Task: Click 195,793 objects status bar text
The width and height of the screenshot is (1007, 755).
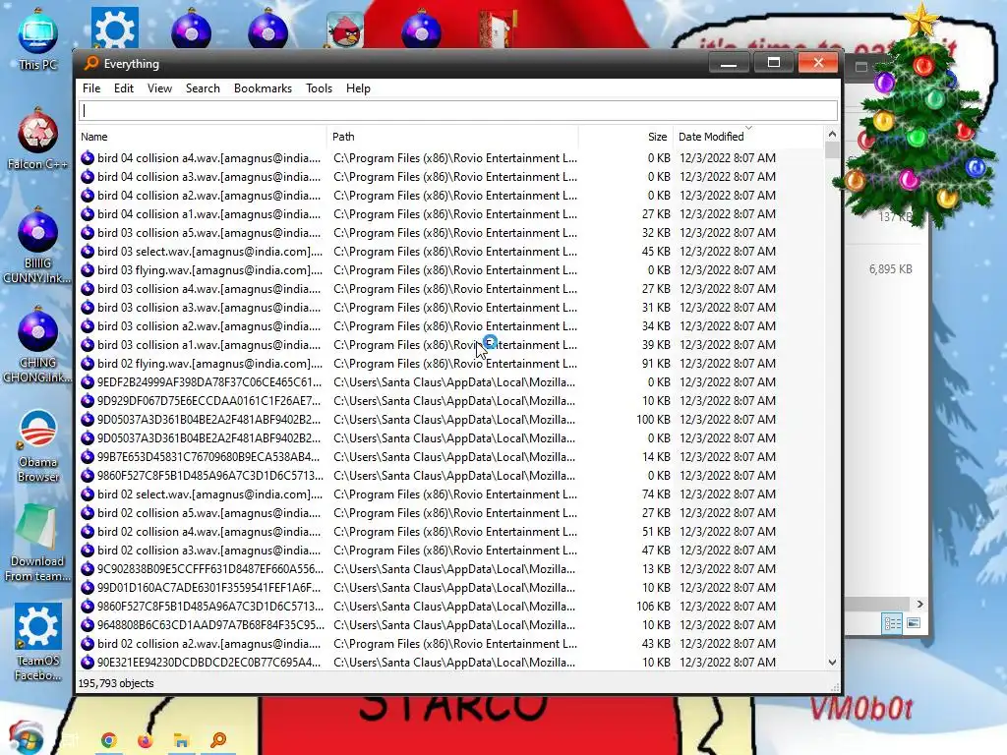Action: click(x=116, y=683)
